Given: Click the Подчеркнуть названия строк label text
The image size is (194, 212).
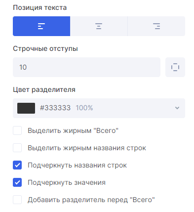Looking at the screenshot, I should (x=78, y=165).
